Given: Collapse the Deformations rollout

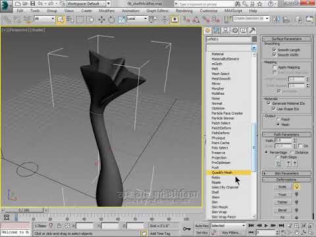Looking at the screenshot, I should click(x=286, y=180).
